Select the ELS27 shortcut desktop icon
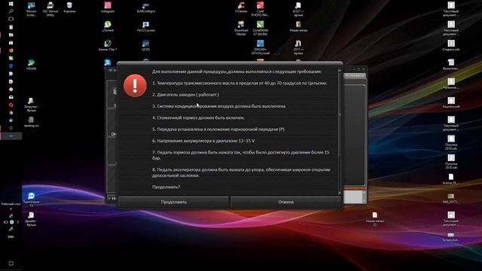Screen dimensions: 482x271 point(298,9)
